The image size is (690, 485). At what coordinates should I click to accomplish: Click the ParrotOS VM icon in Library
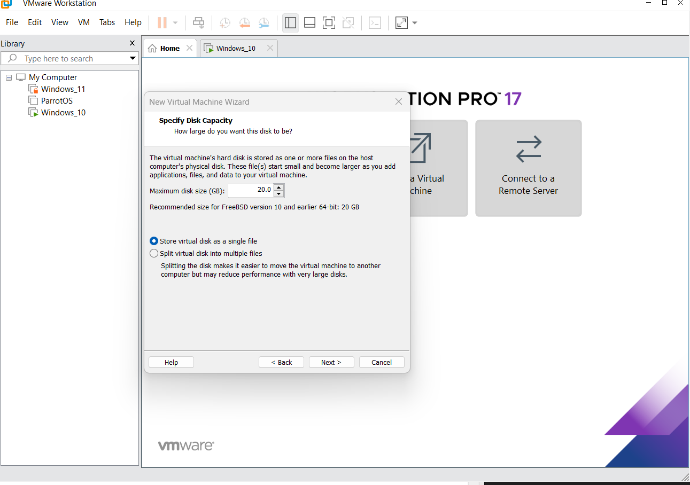coord(33,100)
